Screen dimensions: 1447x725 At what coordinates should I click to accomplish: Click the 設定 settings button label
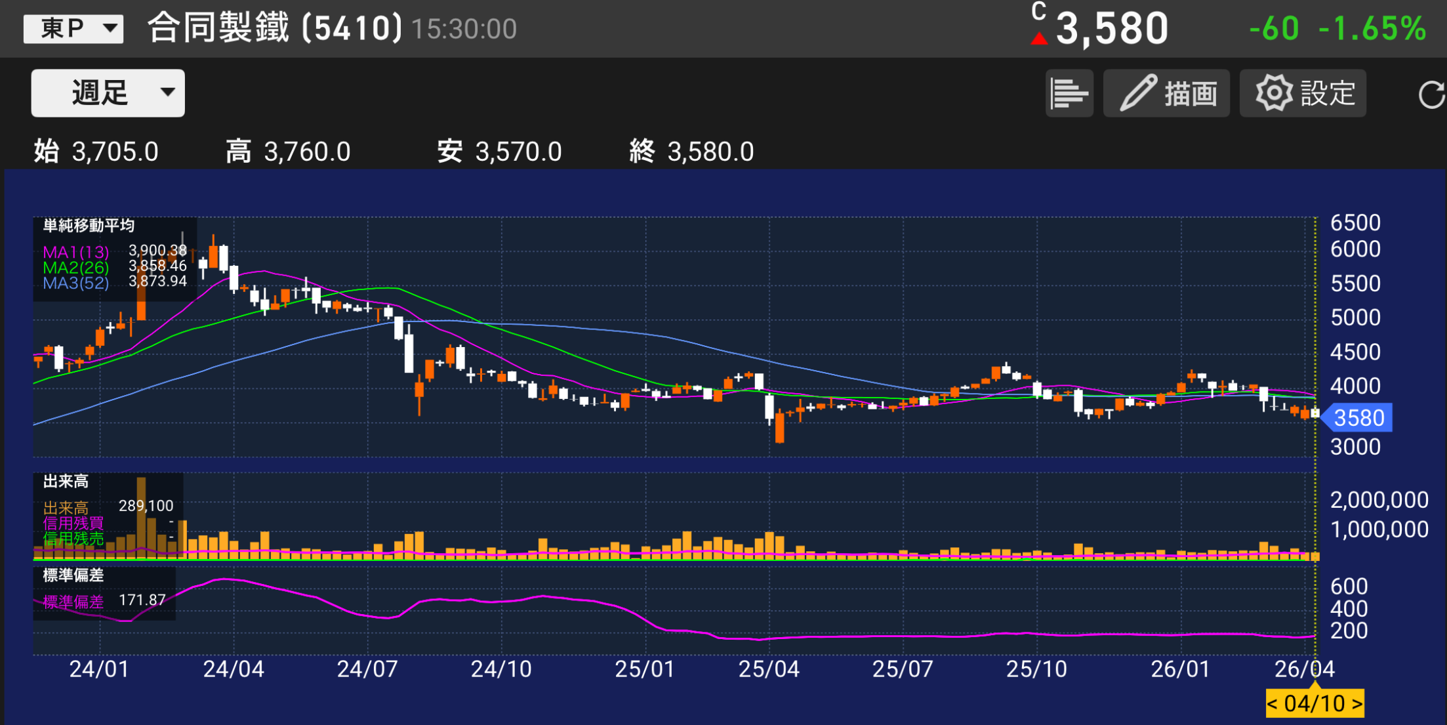coord(1328,93)
